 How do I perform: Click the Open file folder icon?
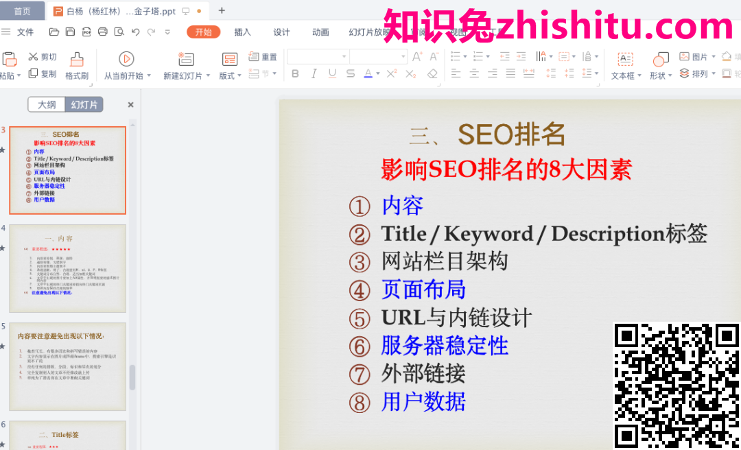click(x=54, y=32)
